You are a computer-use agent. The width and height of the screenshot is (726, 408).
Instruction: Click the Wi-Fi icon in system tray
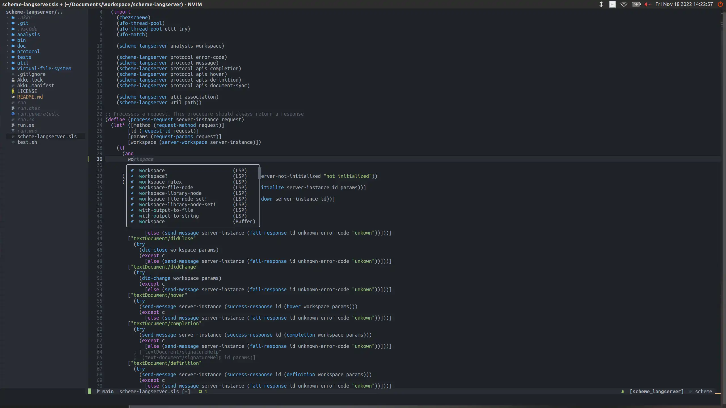(x=624, y=4)
